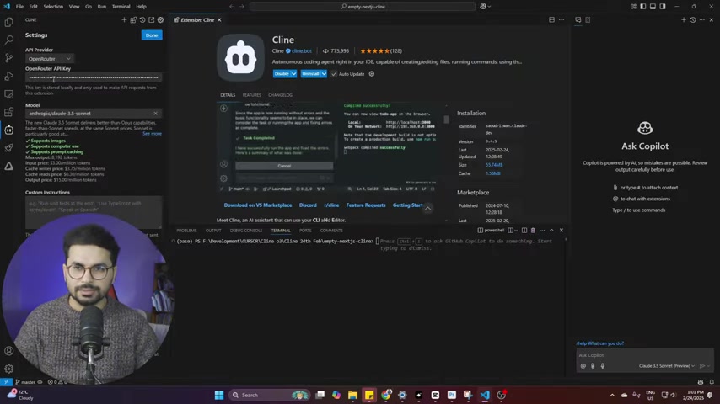Click See more in model description
This screenshot has height=404, width=720.
152,134
